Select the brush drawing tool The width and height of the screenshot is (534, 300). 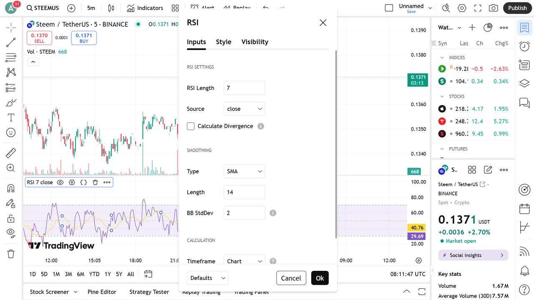(11, 102)
